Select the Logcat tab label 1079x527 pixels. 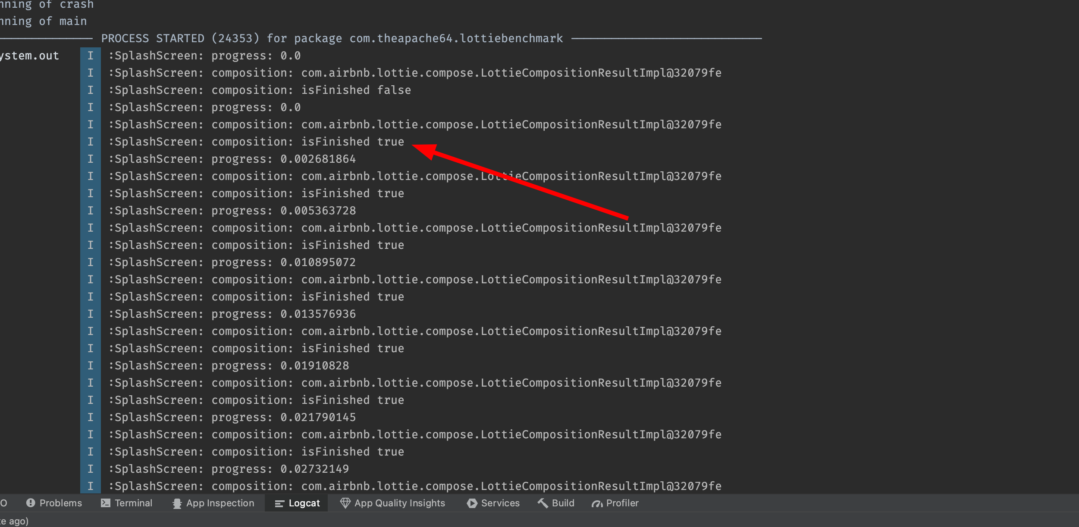pyautogui.click(x=304, y=503)
